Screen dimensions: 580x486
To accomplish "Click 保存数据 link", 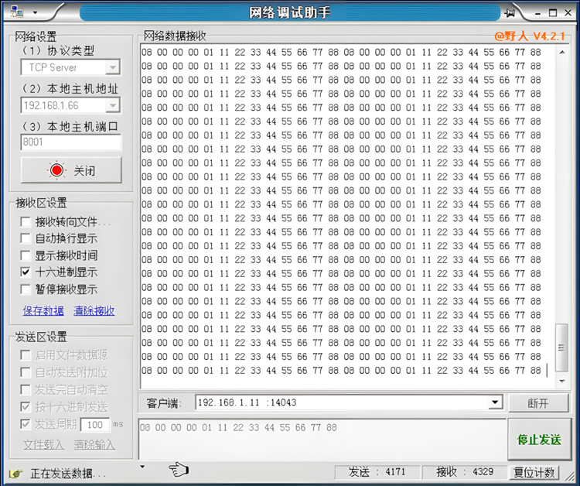I will click(43, 311).
